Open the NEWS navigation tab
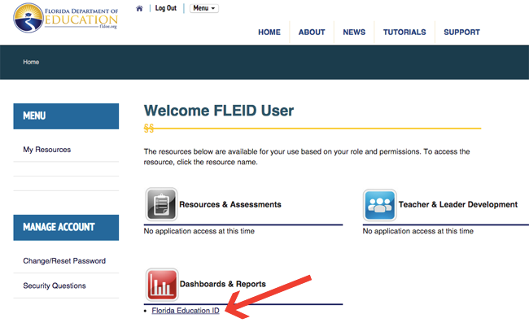Screen dimensions: 529x327 (354, 32)
